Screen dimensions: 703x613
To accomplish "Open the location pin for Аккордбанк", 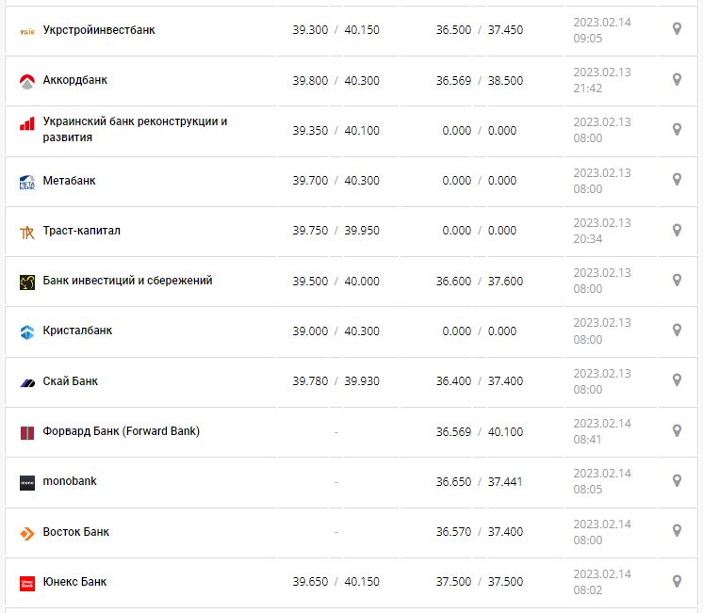I will (x=677, y=80).
